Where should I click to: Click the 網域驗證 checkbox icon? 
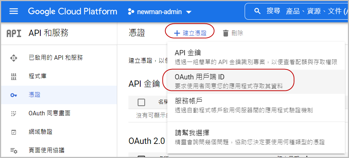(x=14, y=132)
